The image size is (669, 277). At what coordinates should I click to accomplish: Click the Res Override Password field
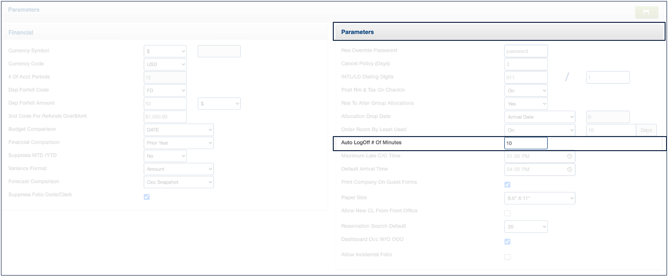pyautogui.click(x=526, y=51)
